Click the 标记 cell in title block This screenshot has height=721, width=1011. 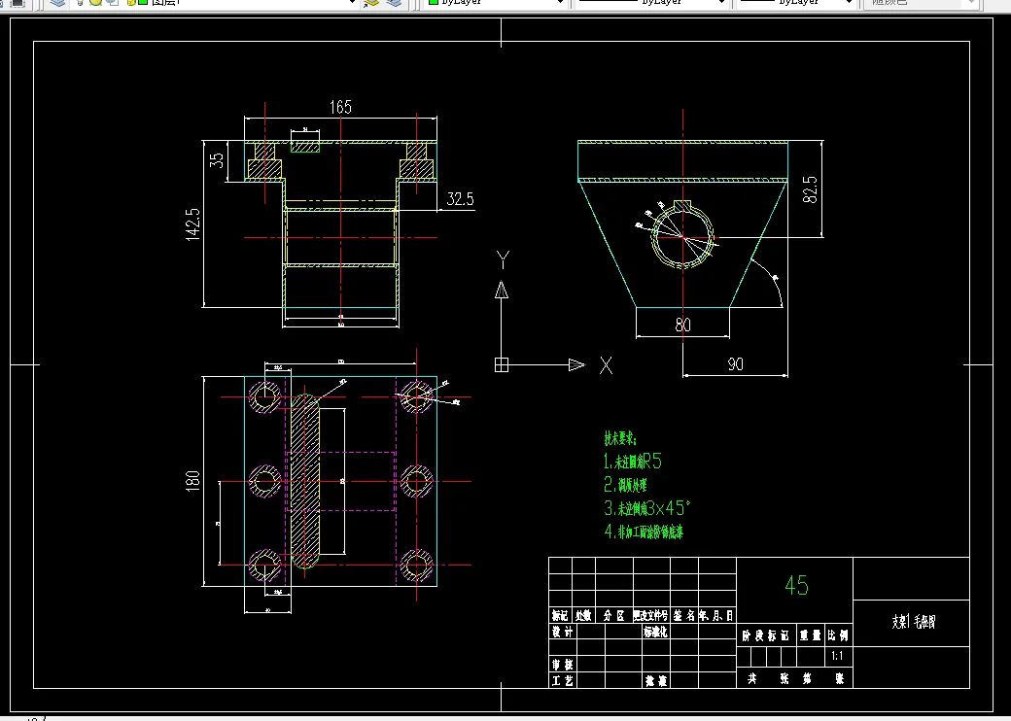coord(560,615)
